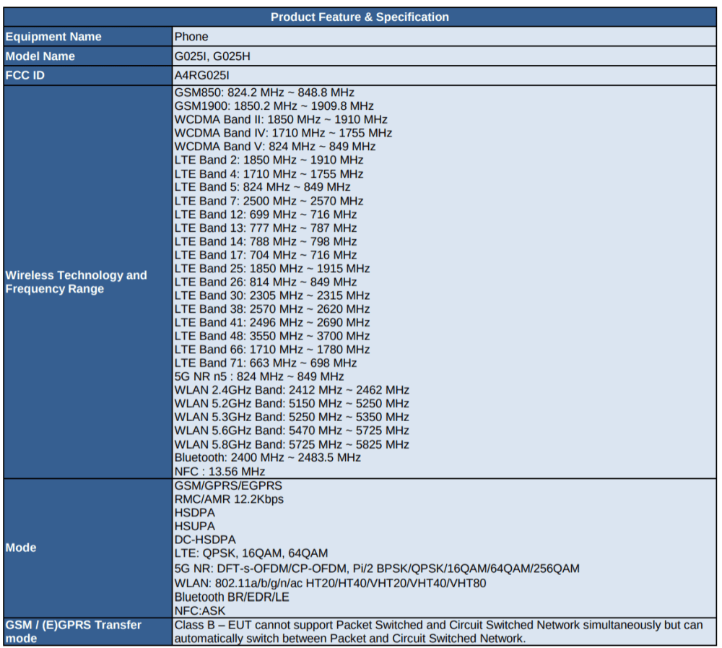
Task: Click the WCDMA Band IV frequency line
Action: point(283,133)
